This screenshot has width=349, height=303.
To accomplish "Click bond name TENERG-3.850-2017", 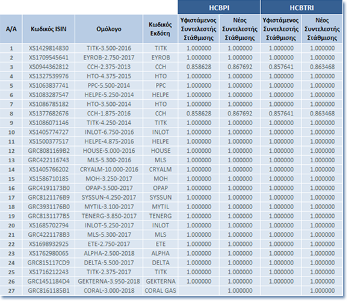I will (109, 216).
